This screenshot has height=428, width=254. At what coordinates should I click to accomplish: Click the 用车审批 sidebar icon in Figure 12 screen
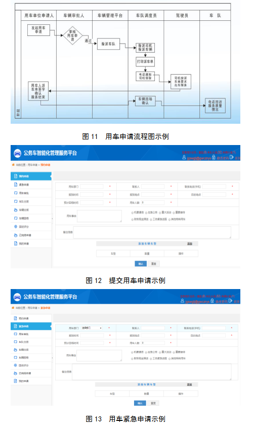[x=16, y=193]
